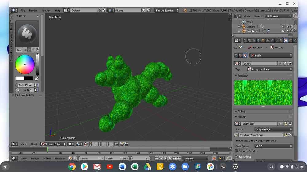Click the Brush menu in 3D view header

pyautogui.click(x=34, y=144)
